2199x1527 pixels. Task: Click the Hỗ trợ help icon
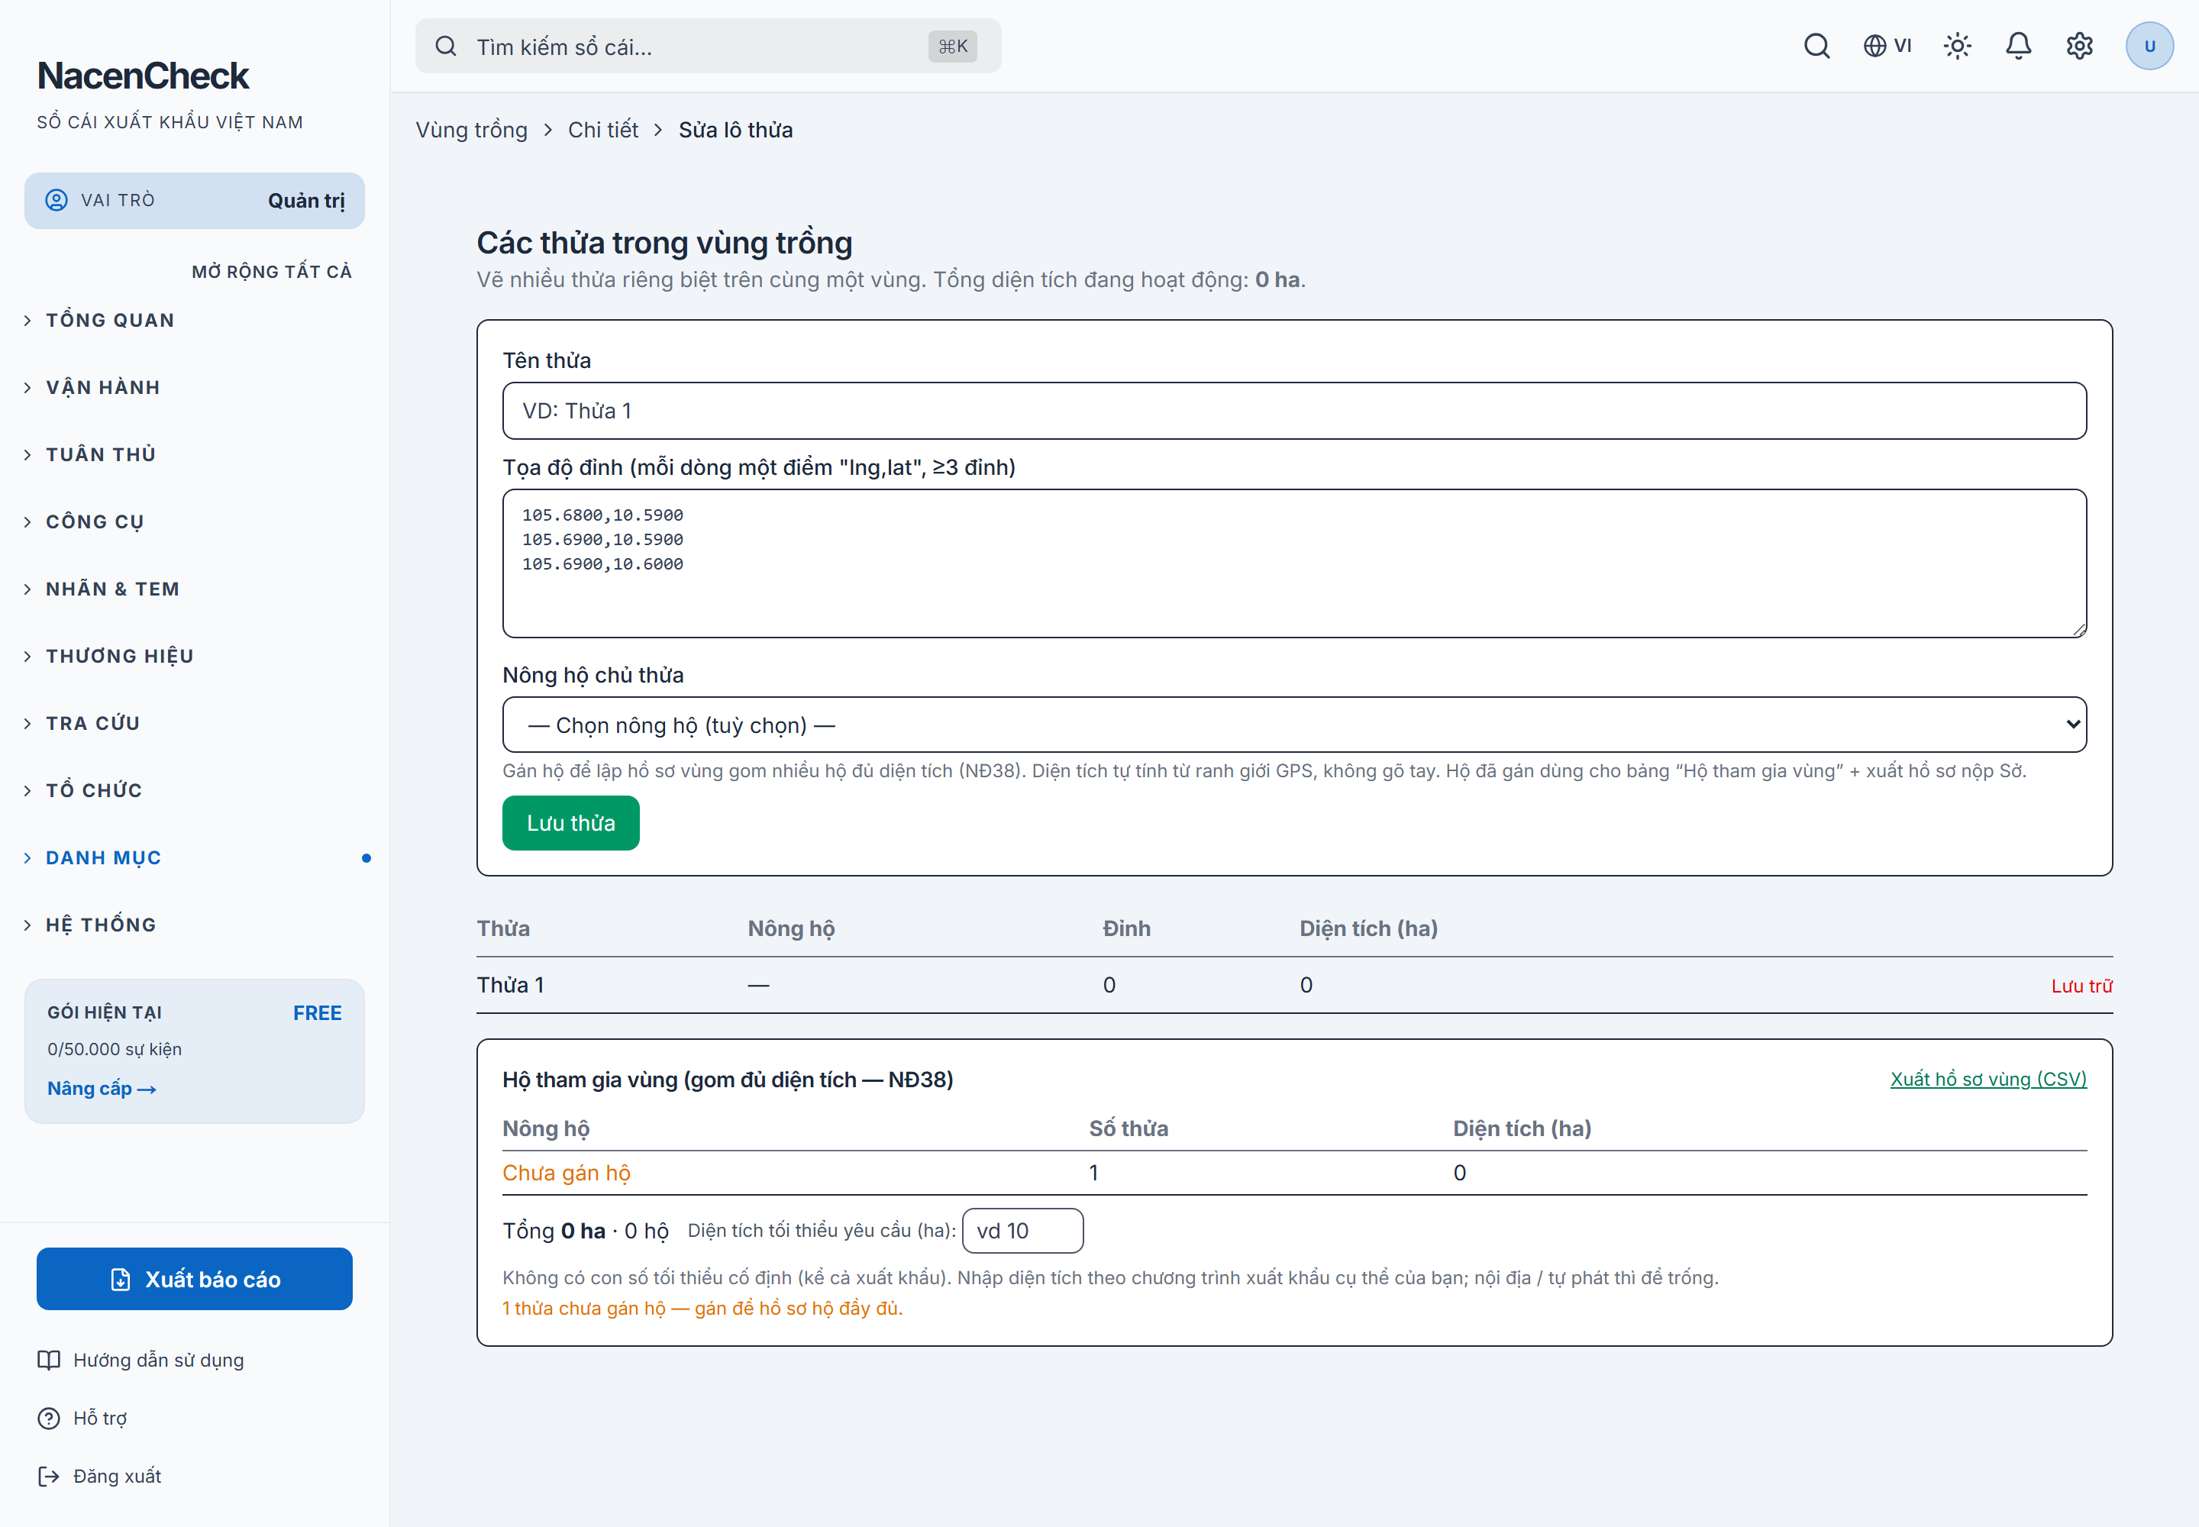(49, 1418)
